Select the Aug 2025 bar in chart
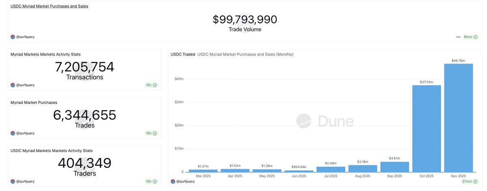487x191 pixels. [x=363, y=168]
